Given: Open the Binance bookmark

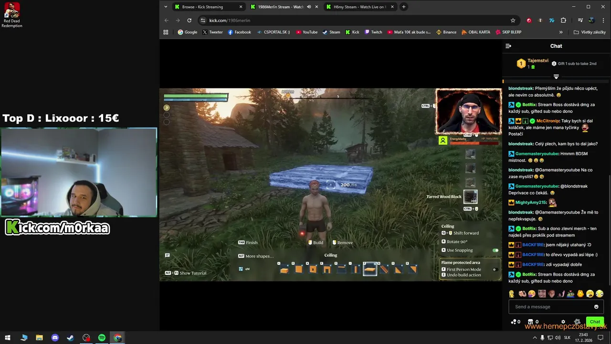Looking at the screenshot, I should [446, 32].
